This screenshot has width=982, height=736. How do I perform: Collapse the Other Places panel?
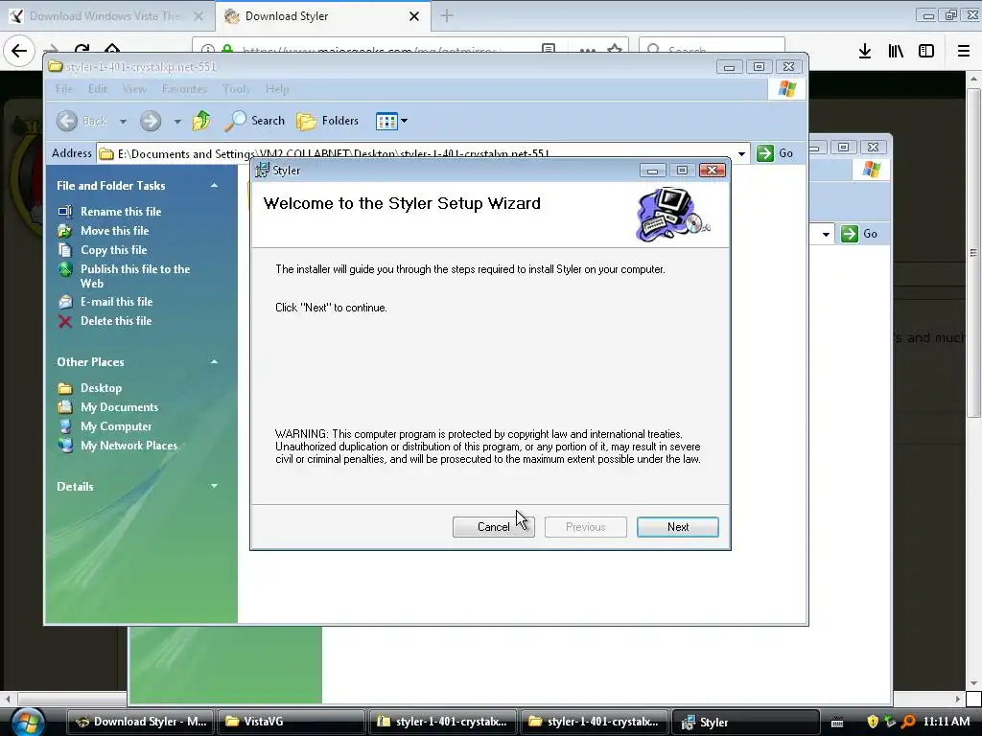tap(214, 361)
